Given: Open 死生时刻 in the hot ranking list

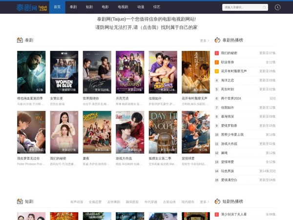Looking at the screenshot, I should (x=228, y=89).
